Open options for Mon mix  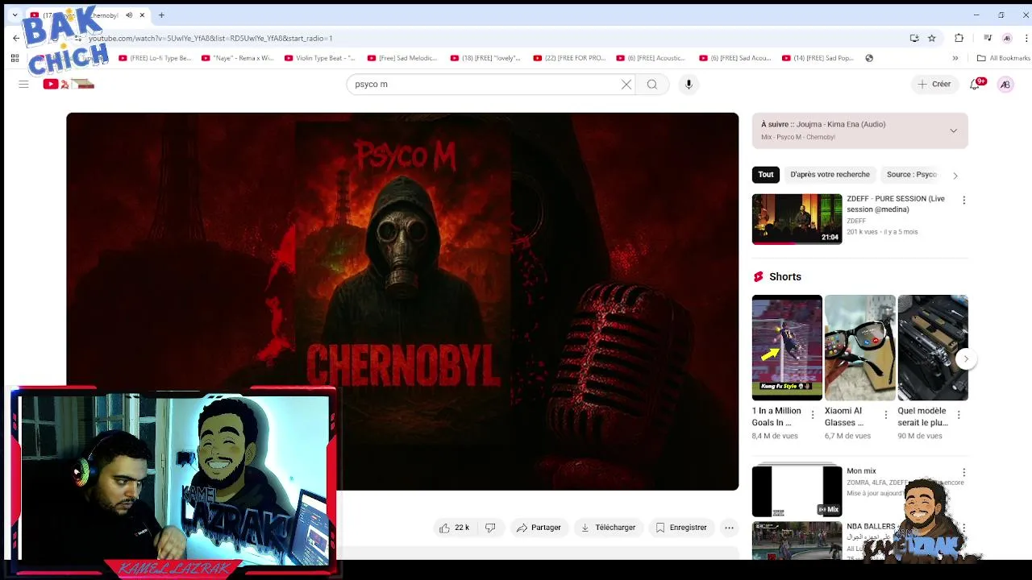pyautogui.click(x=963, y=472)
